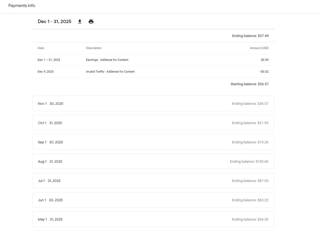Screen dimensions: 320x231
Task: Click the Payments info page title
Action: click(x=22, y=6)
